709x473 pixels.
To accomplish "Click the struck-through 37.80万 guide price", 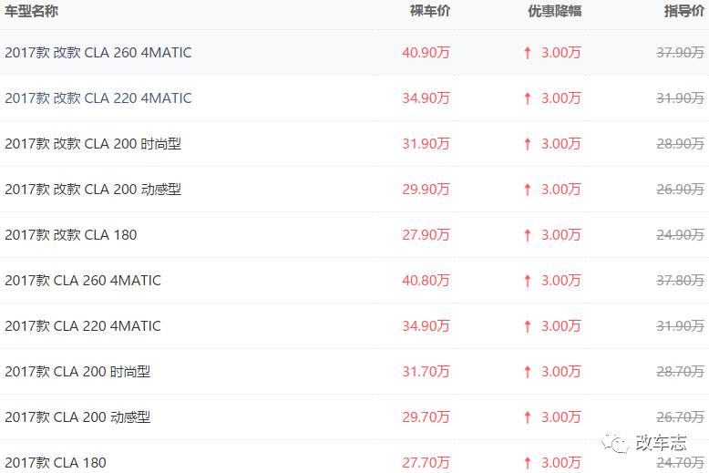I will (x=681, y=281).
